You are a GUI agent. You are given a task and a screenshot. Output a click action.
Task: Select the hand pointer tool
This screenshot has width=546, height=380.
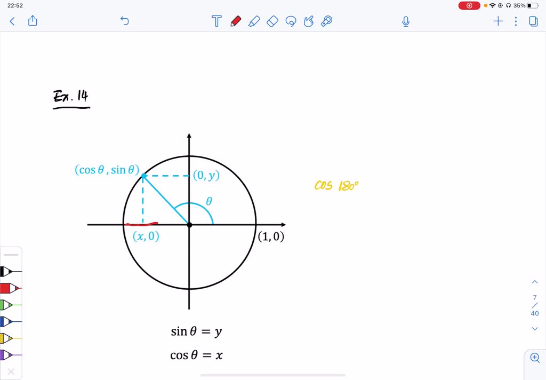coord(309,21)
